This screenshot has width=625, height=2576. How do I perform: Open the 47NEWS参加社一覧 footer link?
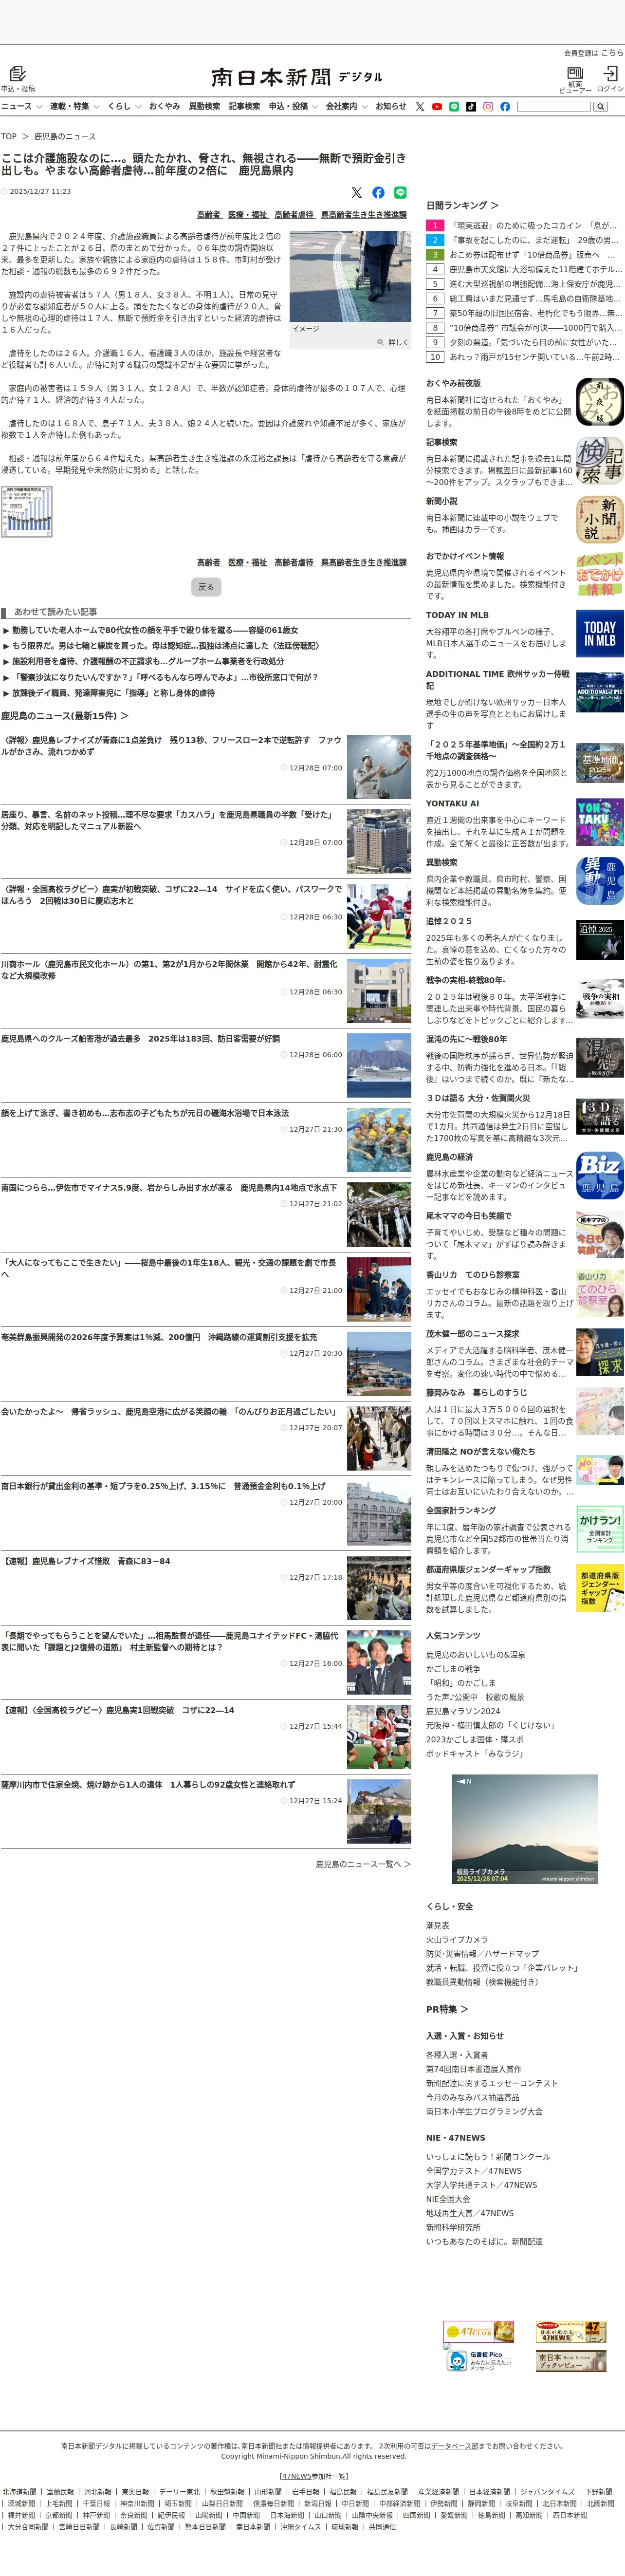[314, 2476]
